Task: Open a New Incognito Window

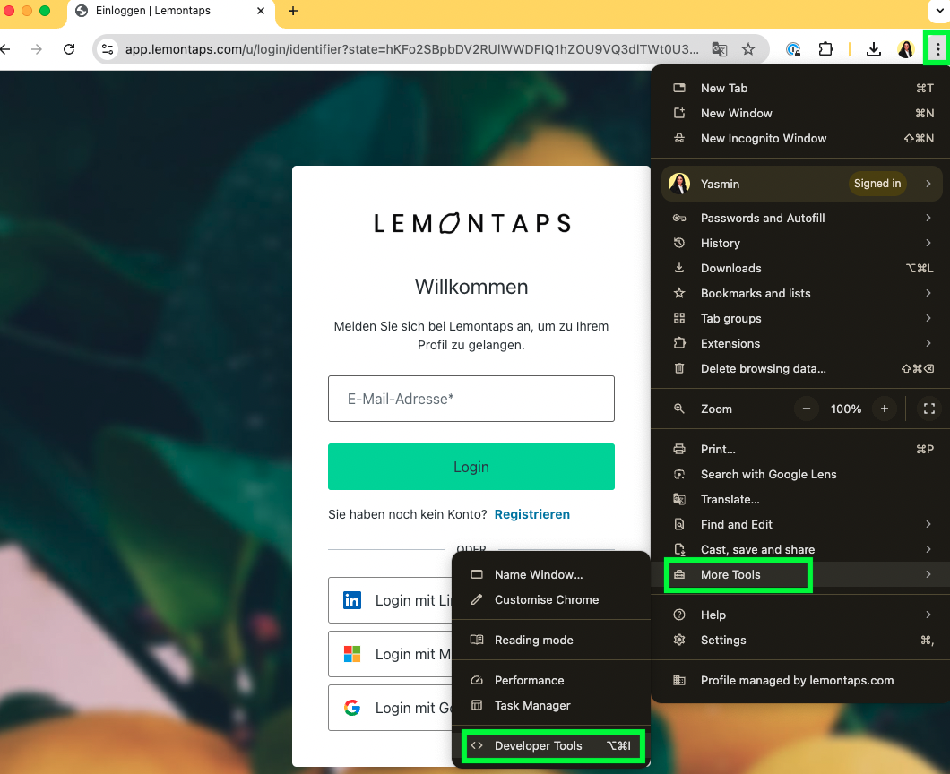Action: click(802, 139)
